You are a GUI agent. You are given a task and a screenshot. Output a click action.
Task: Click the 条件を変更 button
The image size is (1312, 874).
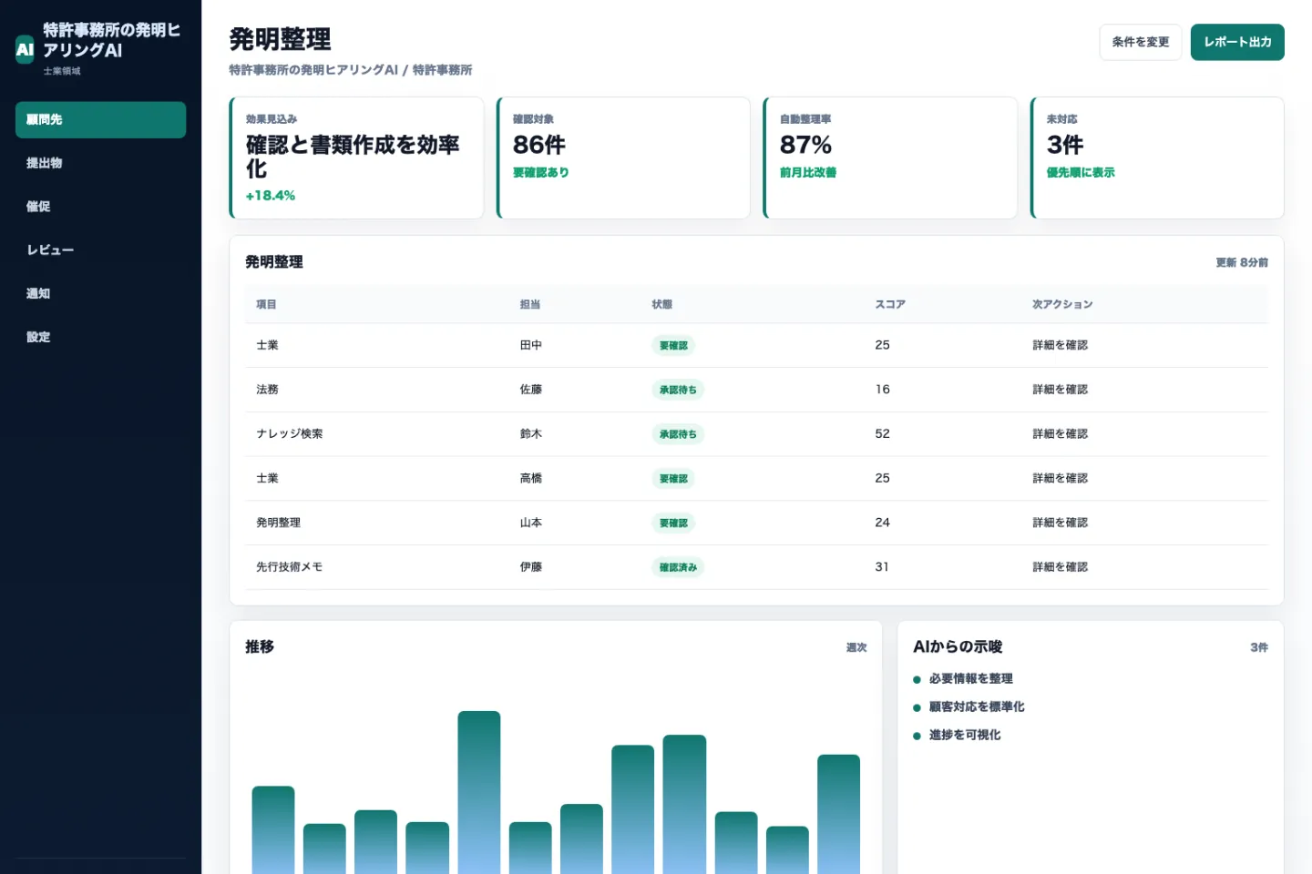pyautogui.click(x=1140, y=42)
